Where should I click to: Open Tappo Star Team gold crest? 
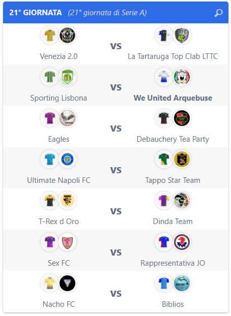(182, 159)
